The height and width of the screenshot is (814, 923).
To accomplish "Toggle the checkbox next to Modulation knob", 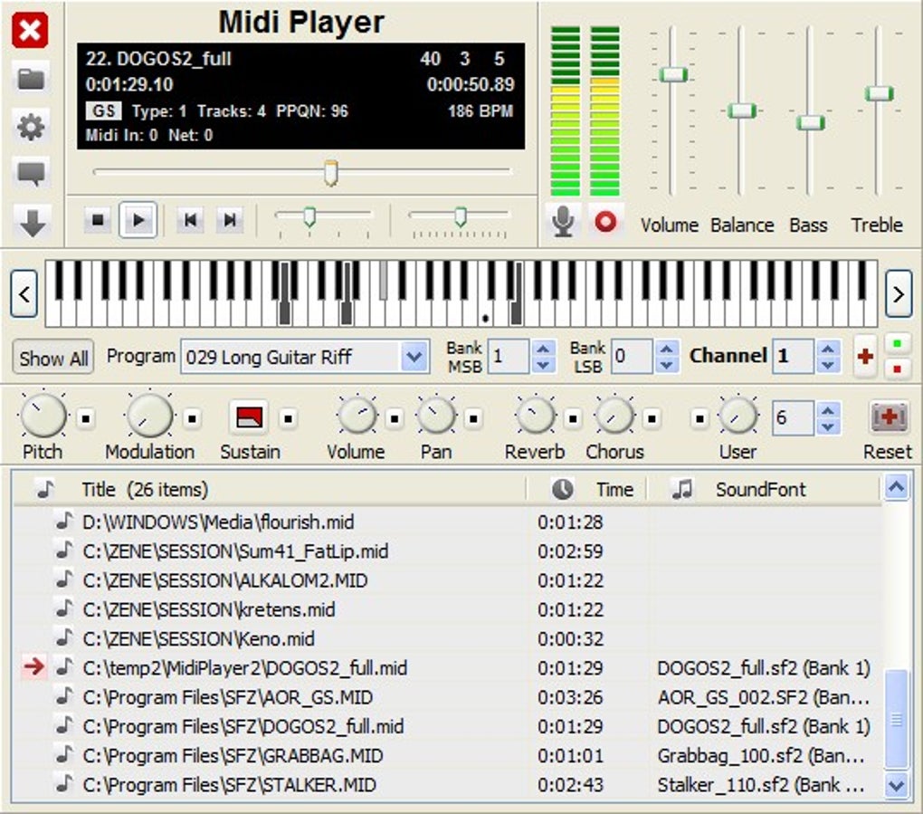I will (192, 418).
